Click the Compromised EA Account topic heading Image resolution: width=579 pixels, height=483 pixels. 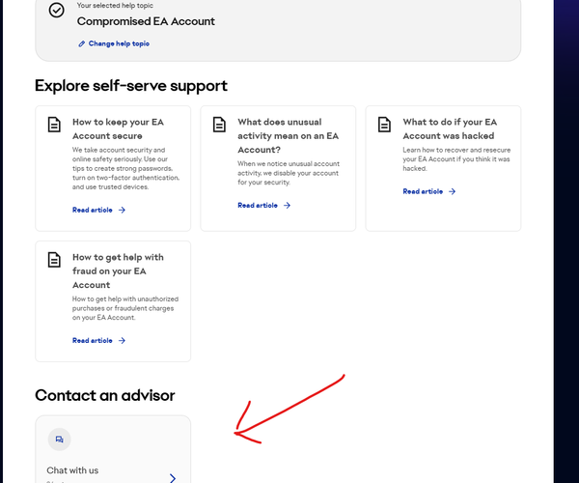146,21
